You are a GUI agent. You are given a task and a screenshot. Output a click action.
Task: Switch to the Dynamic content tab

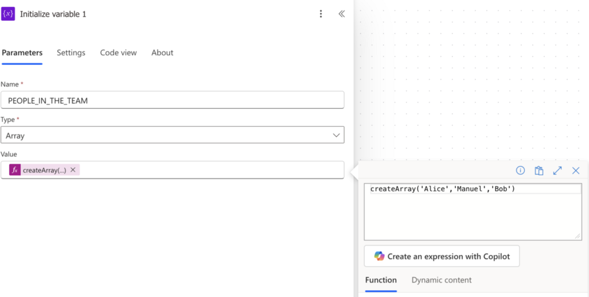coord(441,280)
